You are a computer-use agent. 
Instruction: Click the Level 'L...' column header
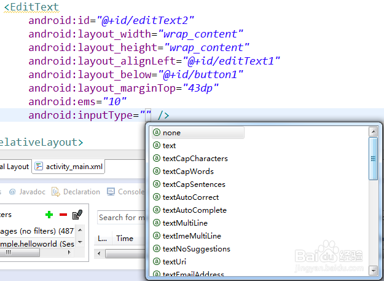(x=102, y=239)
